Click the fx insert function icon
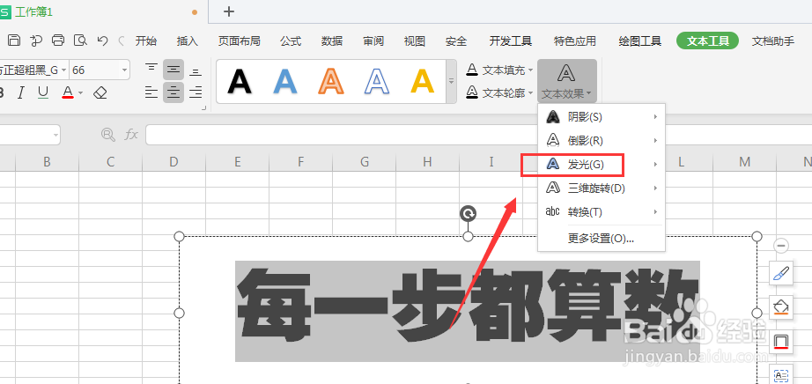The width and height of the screenshot is (812, 384). tap(131, 135)
